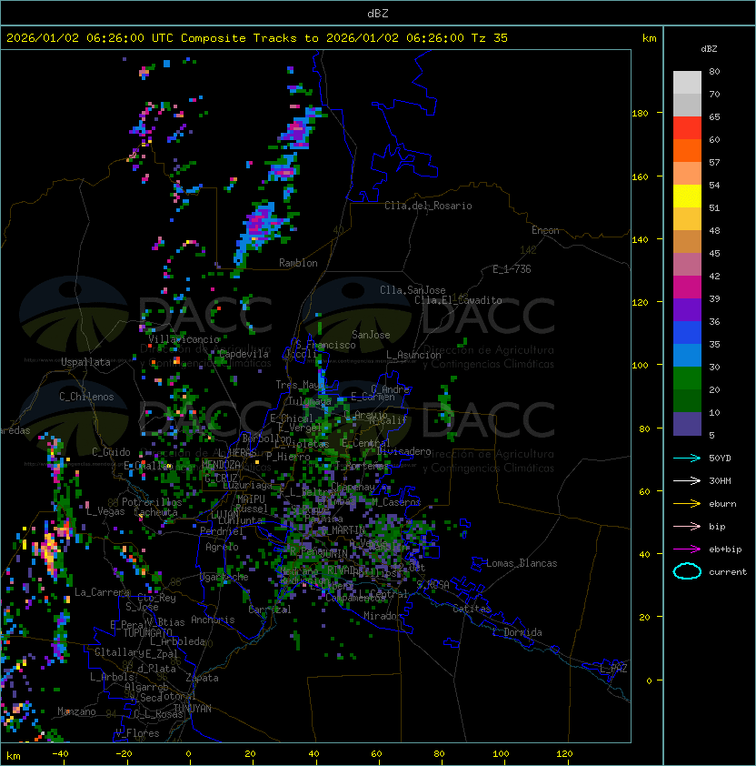The image size is (756, 766).
Task: Click the 'Tz 35' threshold text in the header
Action: 490,38
